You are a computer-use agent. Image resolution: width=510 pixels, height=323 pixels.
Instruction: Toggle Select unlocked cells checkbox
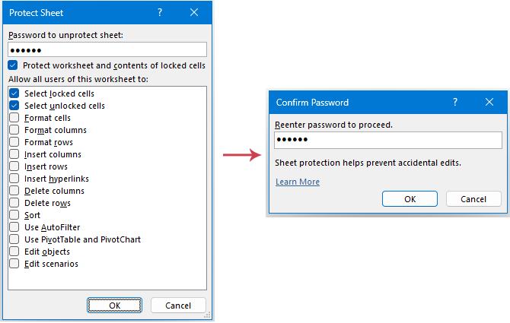14,106
